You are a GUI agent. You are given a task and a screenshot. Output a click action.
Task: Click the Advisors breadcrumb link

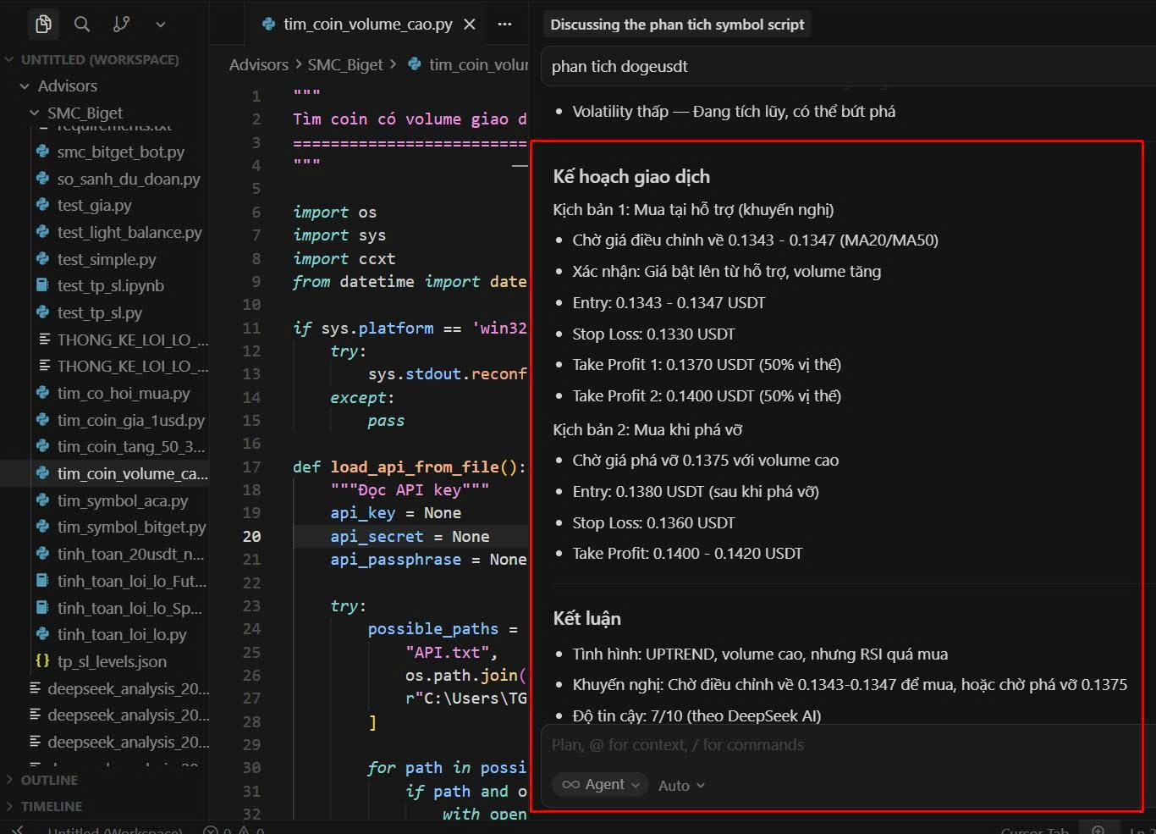click(x=258, y=65)
